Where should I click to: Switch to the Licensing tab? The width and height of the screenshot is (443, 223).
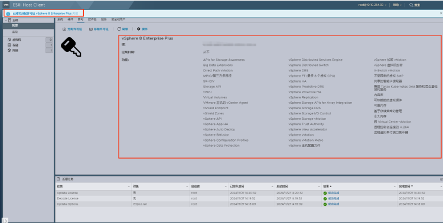click(80, 19)
